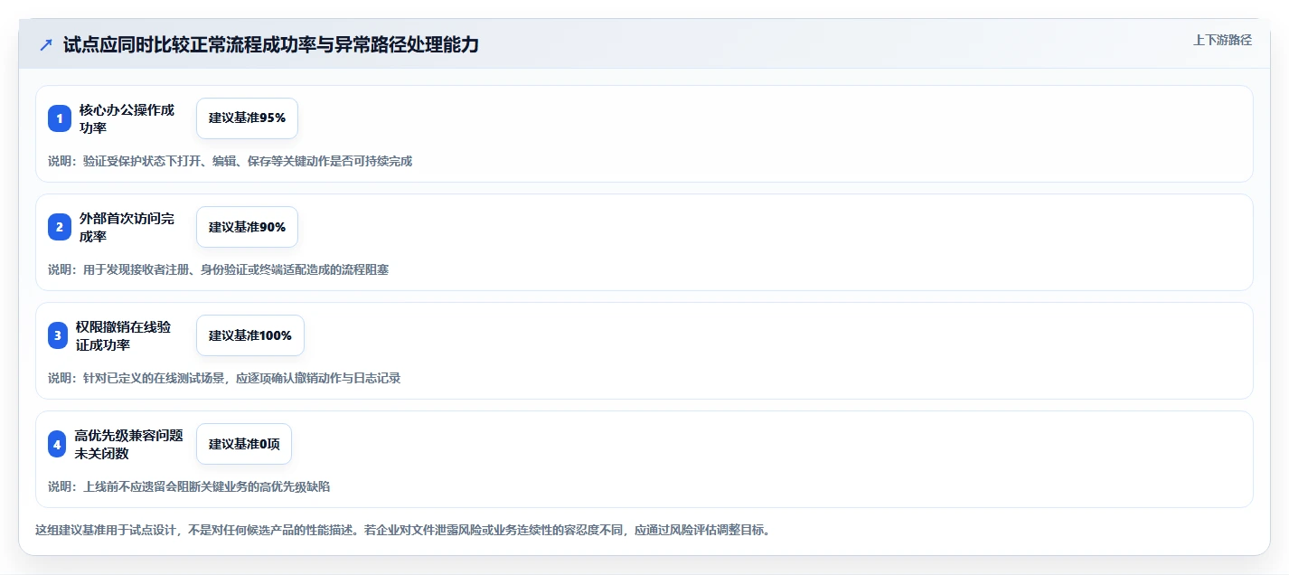Click the 建议基准95% pill
The image size is (1289, 575).
247,118
